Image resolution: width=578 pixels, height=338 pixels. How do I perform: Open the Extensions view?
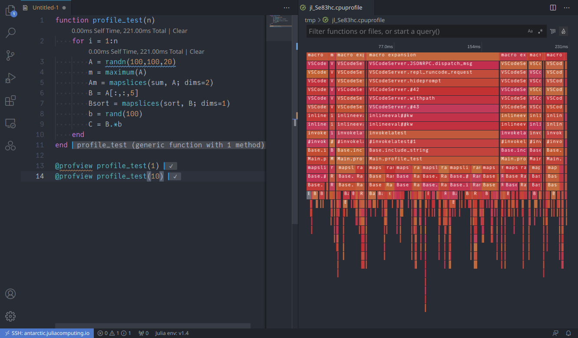point(10,101)
